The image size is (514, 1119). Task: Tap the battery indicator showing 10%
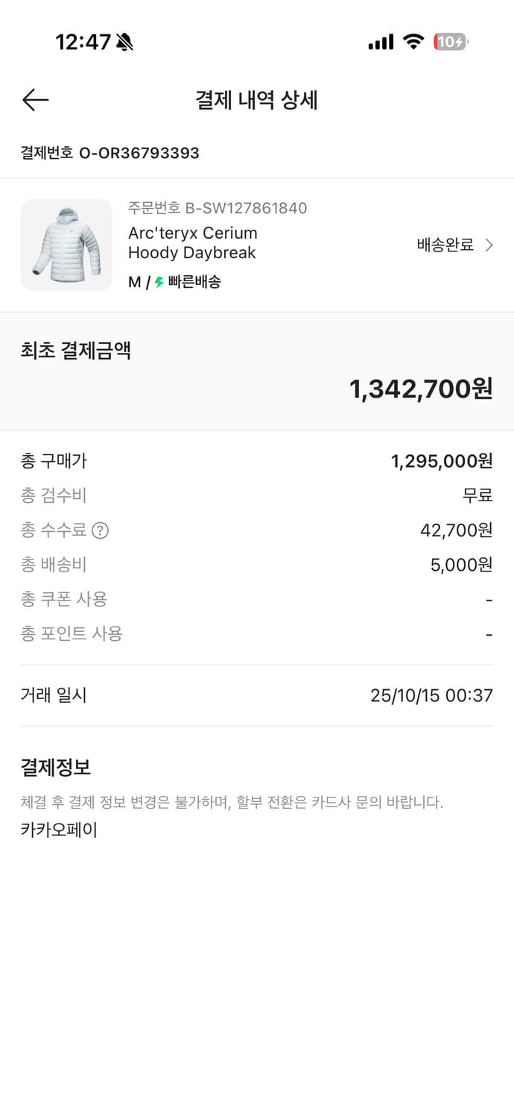(x=450, y=43)
